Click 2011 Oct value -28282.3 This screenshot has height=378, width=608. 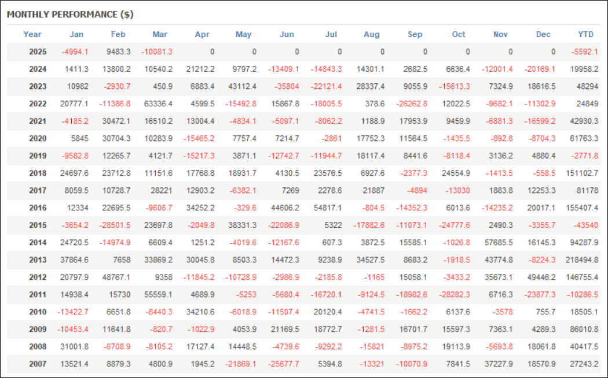click(x=454, y=295)
